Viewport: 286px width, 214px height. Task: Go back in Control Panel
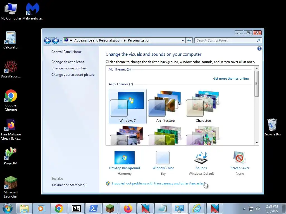click(x=47, y=40)
